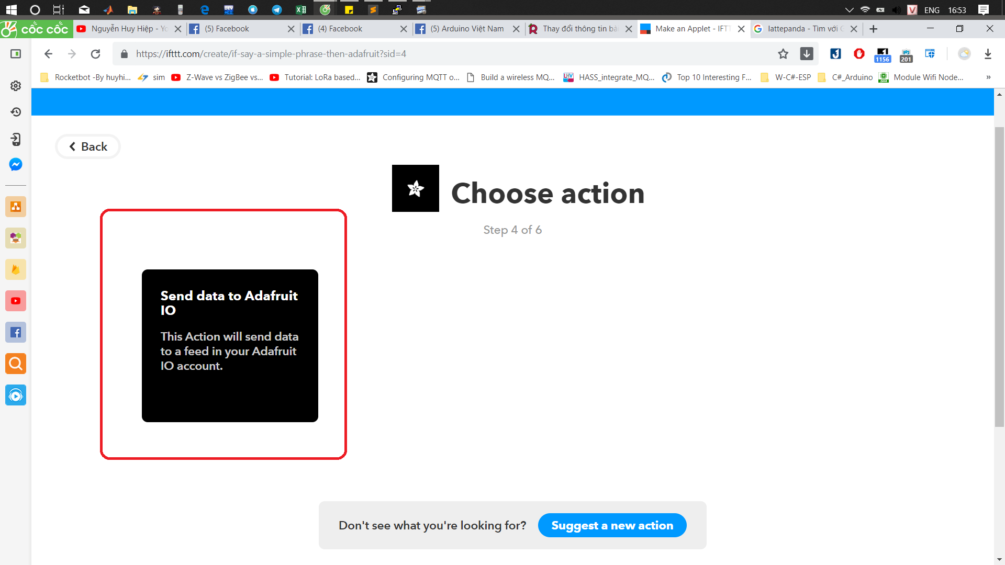Reload the current IFTTT page
The height and width of the screenshot is (565, 1005).
(95, 54)
